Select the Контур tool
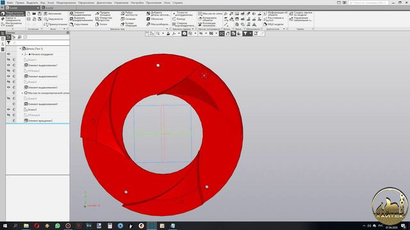410x230 pixels. (x=179, y=19)
